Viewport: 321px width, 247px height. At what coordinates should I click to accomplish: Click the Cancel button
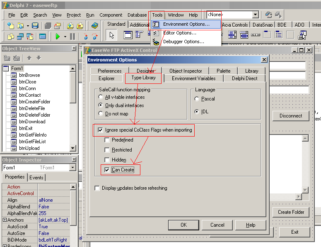click(x=217, y=225)
